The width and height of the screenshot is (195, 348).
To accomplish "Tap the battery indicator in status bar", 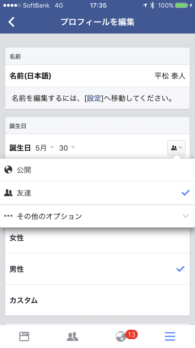I will tap(181, 5).
